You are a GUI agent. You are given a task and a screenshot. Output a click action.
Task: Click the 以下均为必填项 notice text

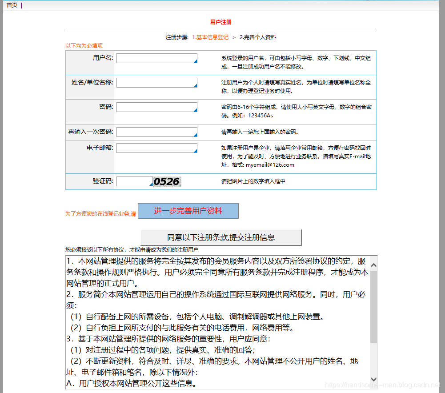(x=84, y=46)
